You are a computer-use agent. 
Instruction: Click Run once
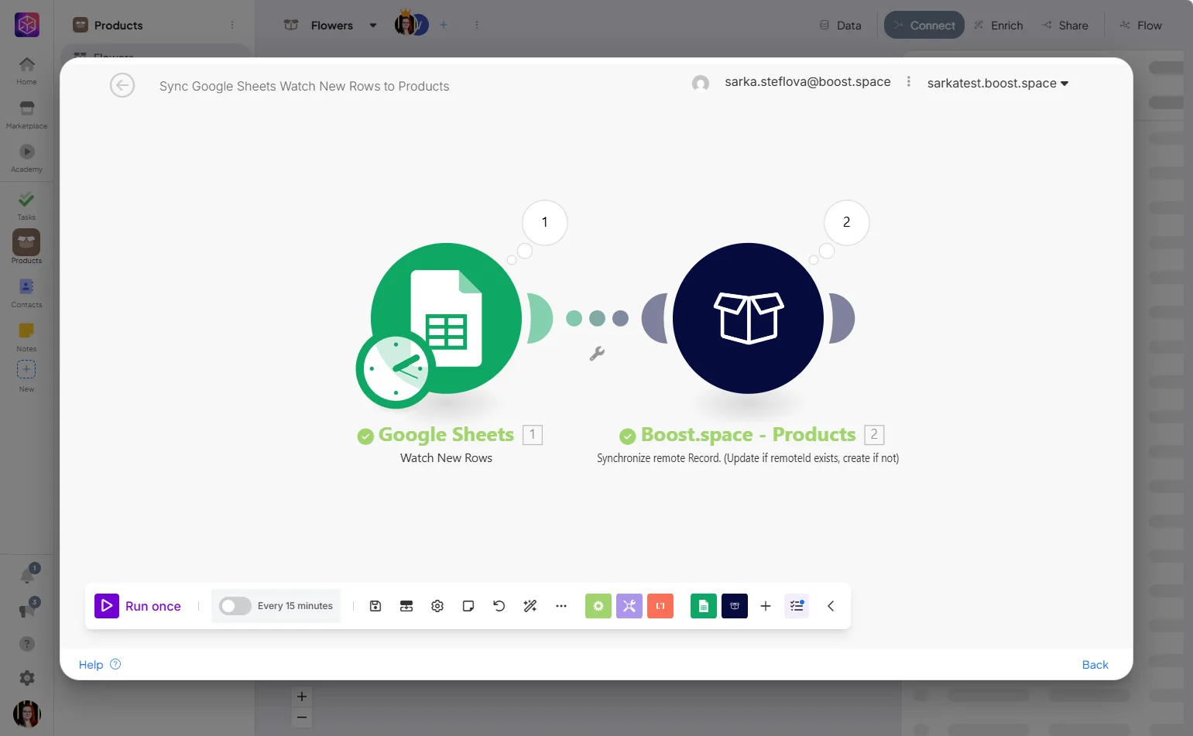click(x=138, y=606)
